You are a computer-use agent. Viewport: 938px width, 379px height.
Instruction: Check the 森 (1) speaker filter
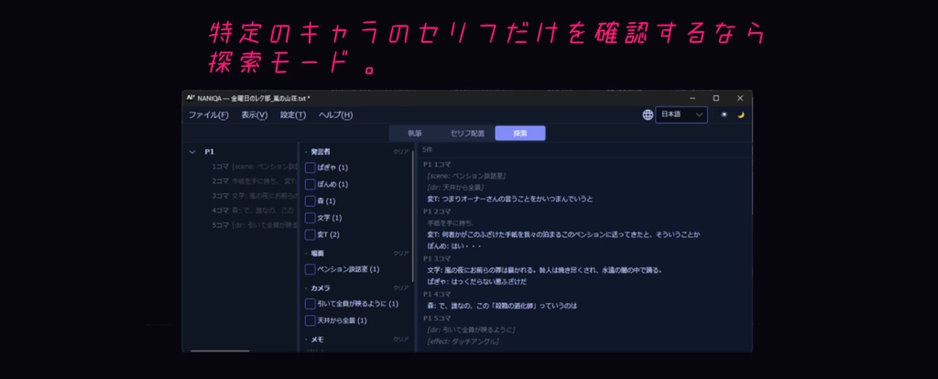tap(310, 200)
